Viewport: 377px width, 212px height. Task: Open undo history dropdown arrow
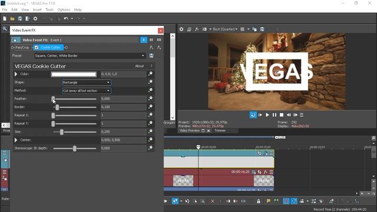tap(72, 18)
